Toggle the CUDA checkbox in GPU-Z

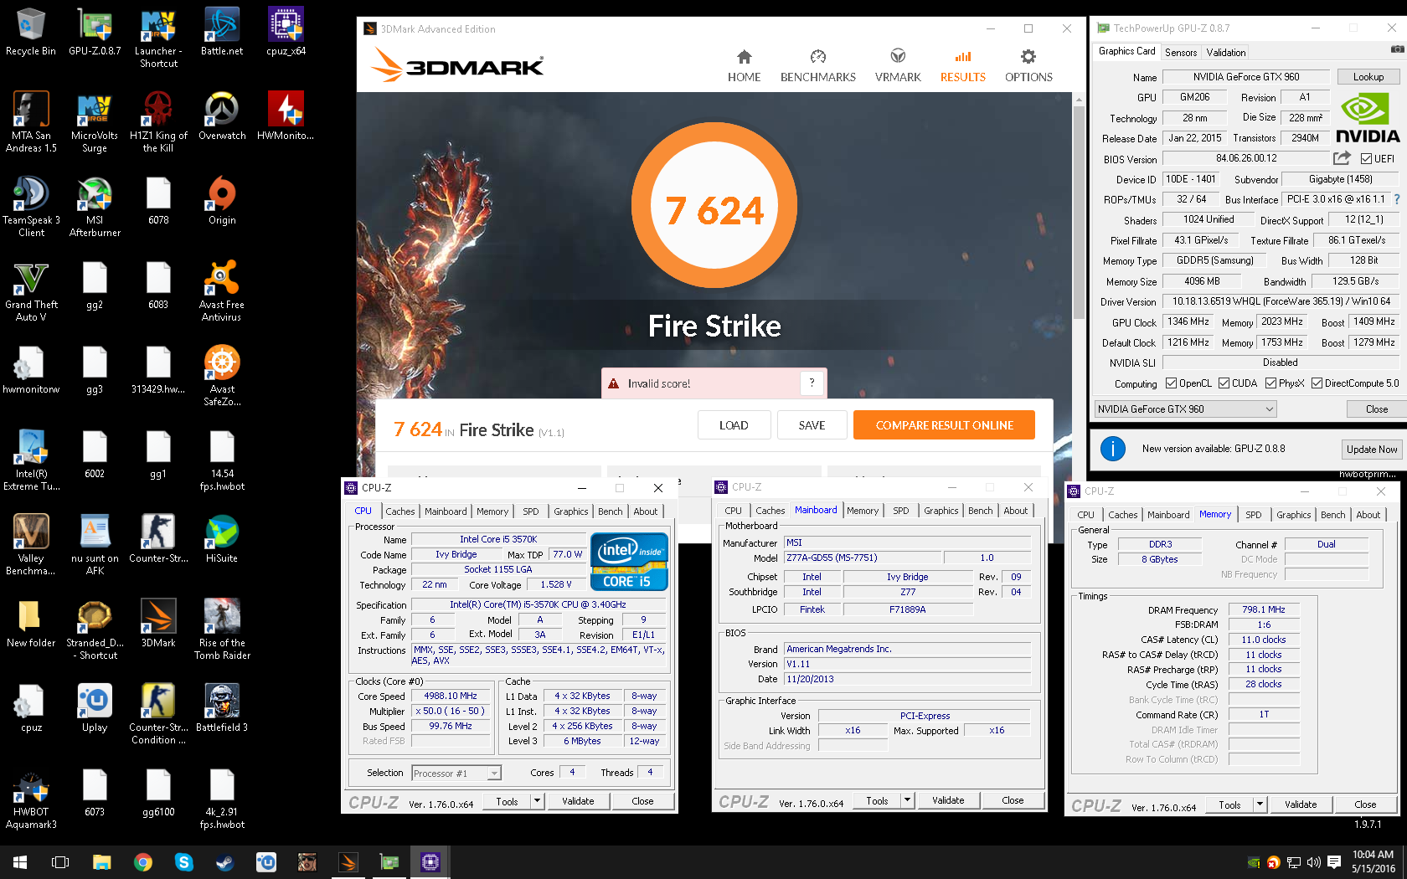tap(1224, 383)
